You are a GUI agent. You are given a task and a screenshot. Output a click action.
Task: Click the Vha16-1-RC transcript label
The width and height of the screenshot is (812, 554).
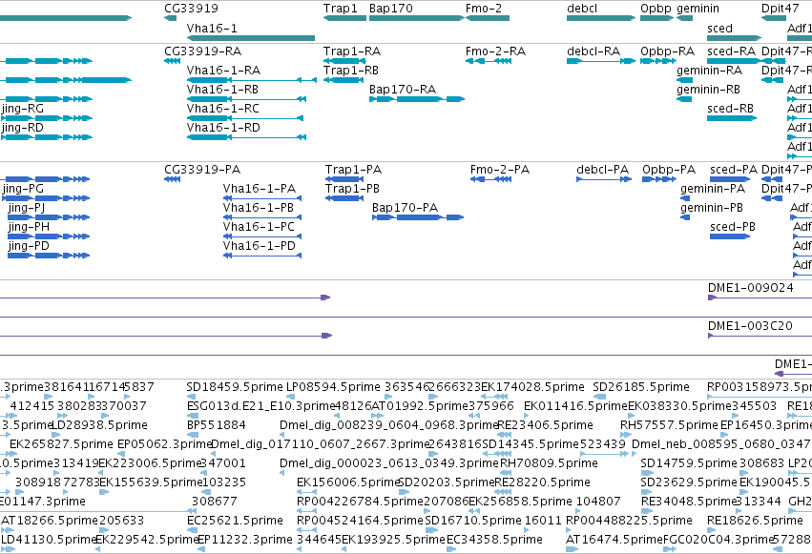(223, 109)
